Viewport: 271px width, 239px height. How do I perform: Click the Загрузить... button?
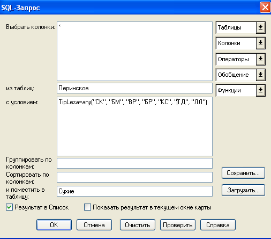click(243, 190)
